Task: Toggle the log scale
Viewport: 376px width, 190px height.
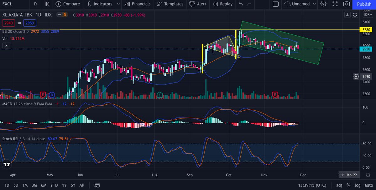Action: [357, 185]
